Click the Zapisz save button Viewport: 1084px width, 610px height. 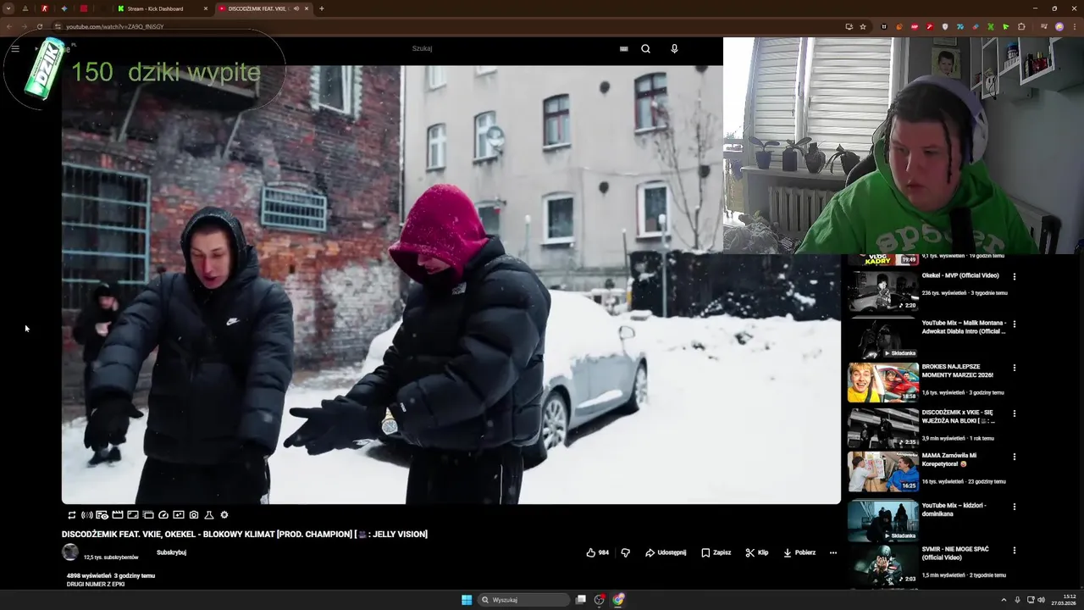click(x=716, y=552)
